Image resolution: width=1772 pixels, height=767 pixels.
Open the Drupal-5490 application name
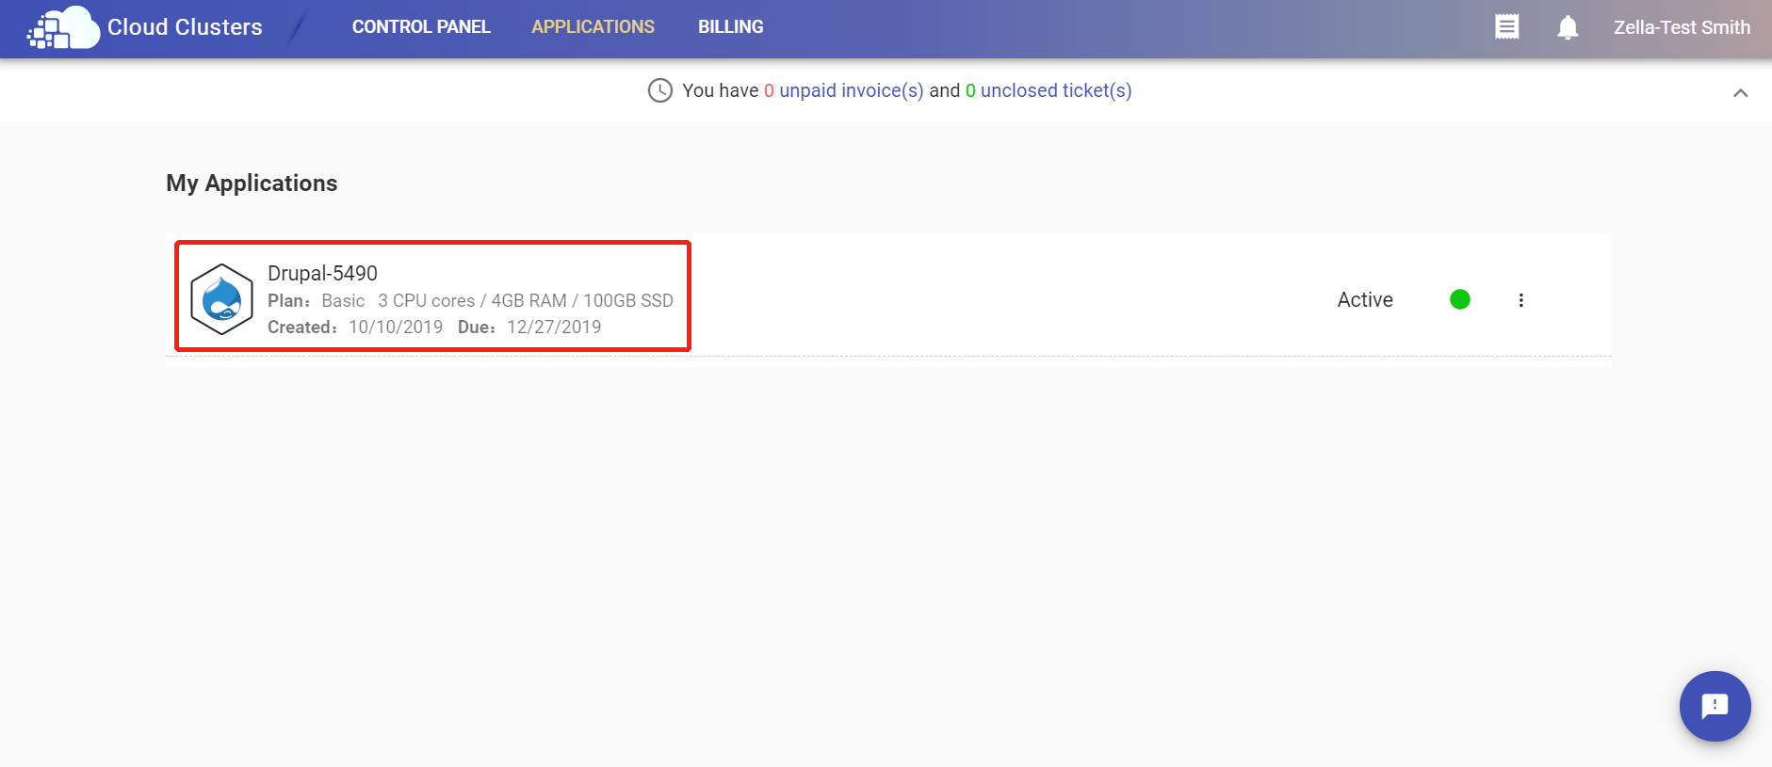pos(322,273)
